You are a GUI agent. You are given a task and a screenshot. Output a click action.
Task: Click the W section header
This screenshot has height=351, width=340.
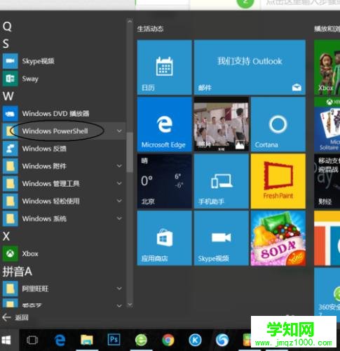8,96
